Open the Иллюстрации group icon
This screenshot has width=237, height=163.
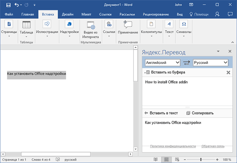coord(47,24)
